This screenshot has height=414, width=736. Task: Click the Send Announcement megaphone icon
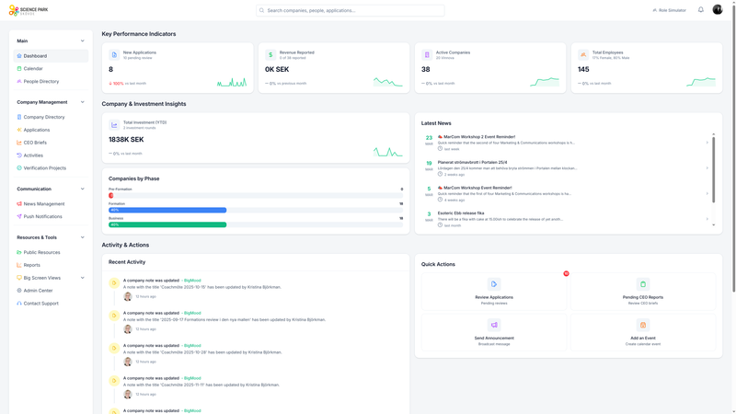pos(494,325)
